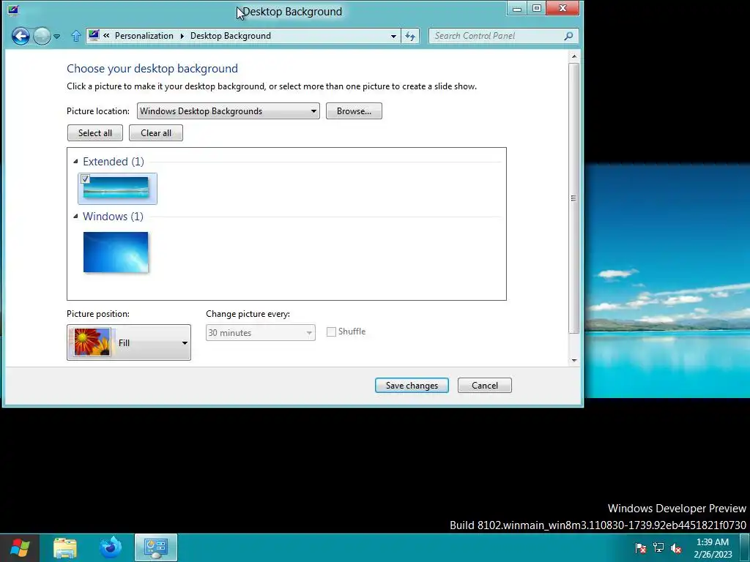Launch the Firefox browser from taskbar
The width and height of the screenshot is (750, 562).
pos(111,547)
